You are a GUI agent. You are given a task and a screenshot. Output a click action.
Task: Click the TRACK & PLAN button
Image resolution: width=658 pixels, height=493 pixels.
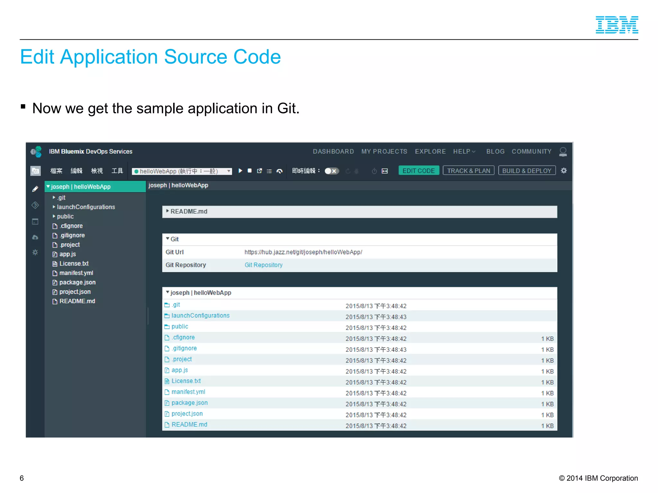468,171
